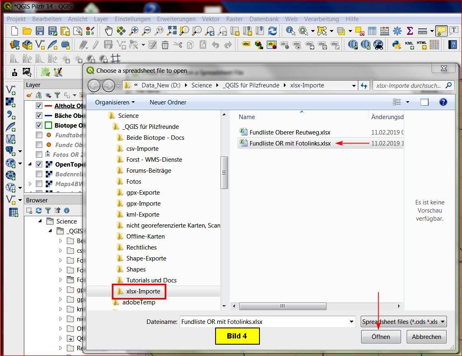The width and height of the screenshot is (462, 356).
Task: Click the statistical summary sigma icon
Action: (410, 31)
